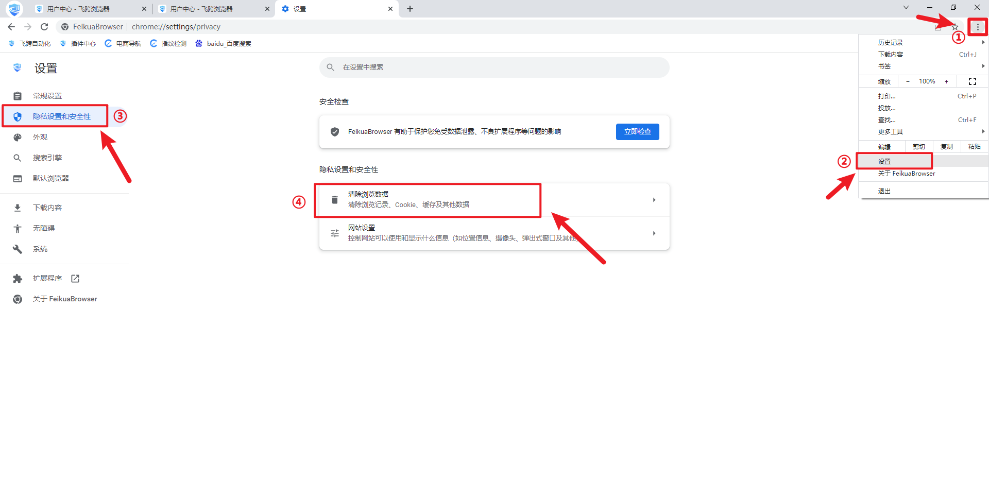Increase zoom with the plus button
The width and height of the screenshot is (989, 479).
(946, 81)
